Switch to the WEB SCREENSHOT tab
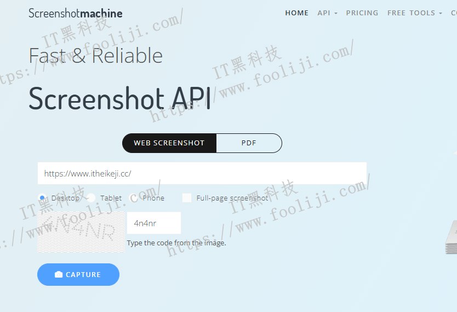The height and width of the screenshot is (312, 457). click(169, 143)
